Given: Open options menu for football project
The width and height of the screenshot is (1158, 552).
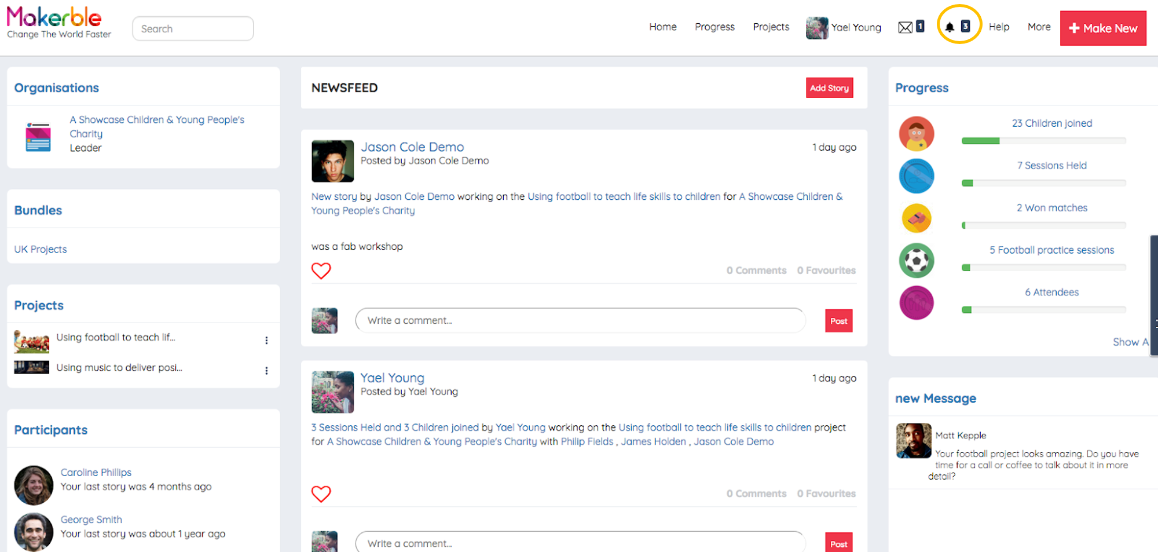Looking at the screenshot, I should click(266, 341).
